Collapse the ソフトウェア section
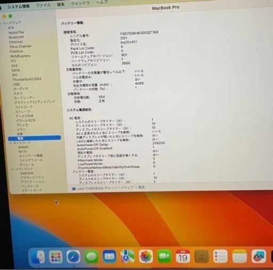The image size is (273, 270). (13, 169)
